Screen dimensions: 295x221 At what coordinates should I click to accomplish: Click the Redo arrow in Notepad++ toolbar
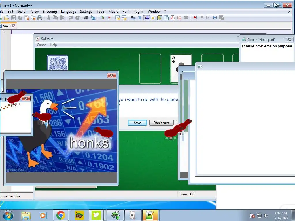pyautogui.click(x=77, y=18)
